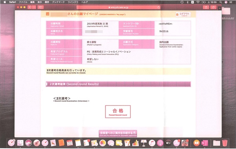This screenshot has height=149, width=236.
Task: Open Messages from the dock
Action: tap(111, 143)
